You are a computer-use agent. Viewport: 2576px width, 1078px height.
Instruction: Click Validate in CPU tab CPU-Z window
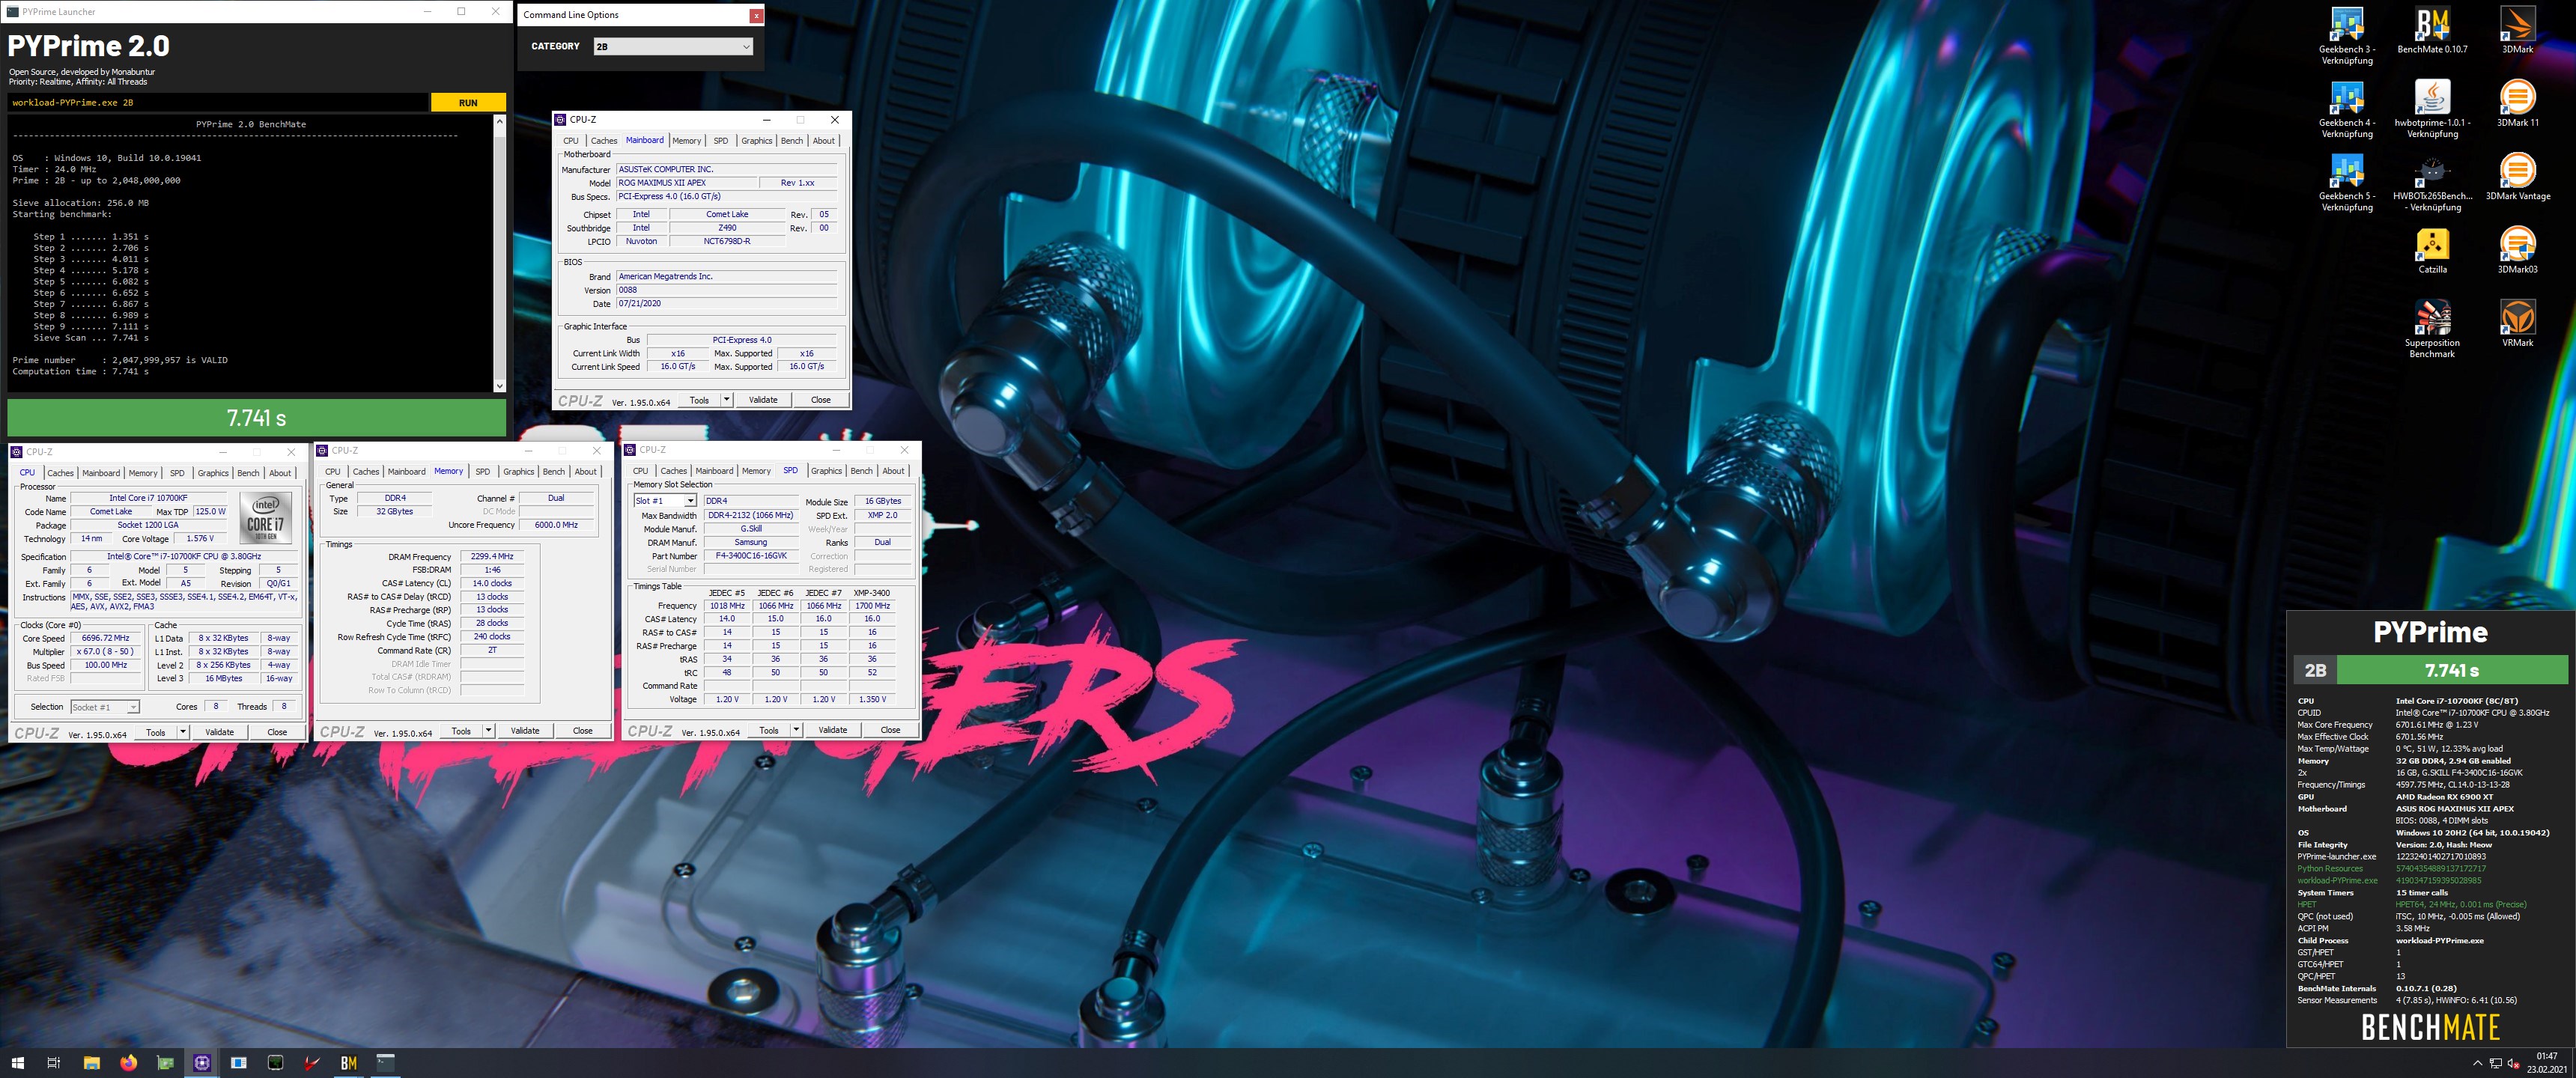219,732
